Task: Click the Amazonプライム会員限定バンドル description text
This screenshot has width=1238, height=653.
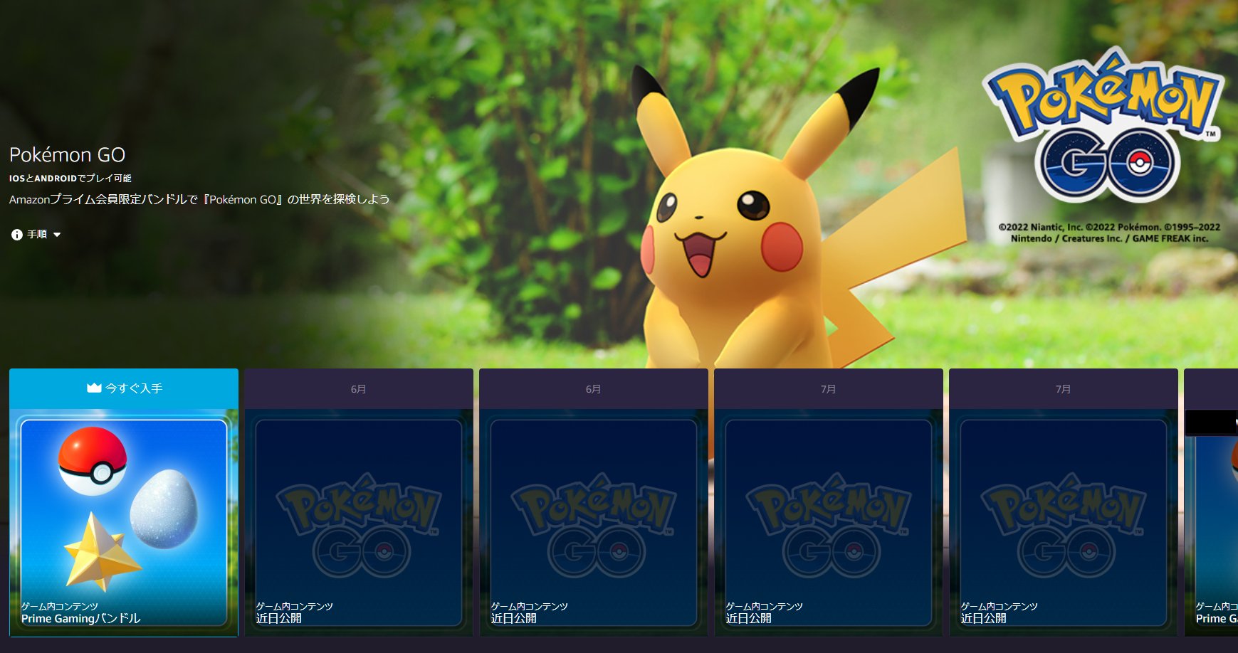Action: [x=199, y=199]
